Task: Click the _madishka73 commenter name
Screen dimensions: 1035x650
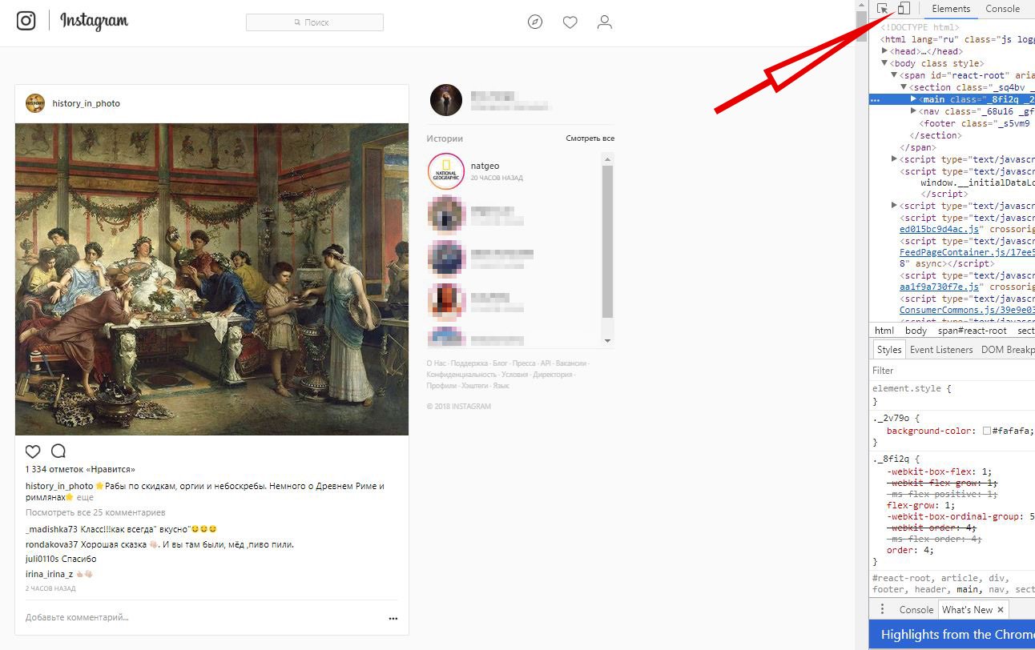Action: click(52, 529)
